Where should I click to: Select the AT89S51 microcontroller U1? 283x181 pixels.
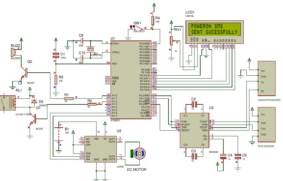coord(131,80)
